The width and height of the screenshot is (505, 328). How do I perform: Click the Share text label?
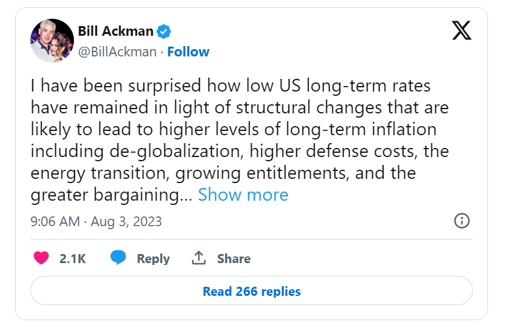click(x=233, y=259)
